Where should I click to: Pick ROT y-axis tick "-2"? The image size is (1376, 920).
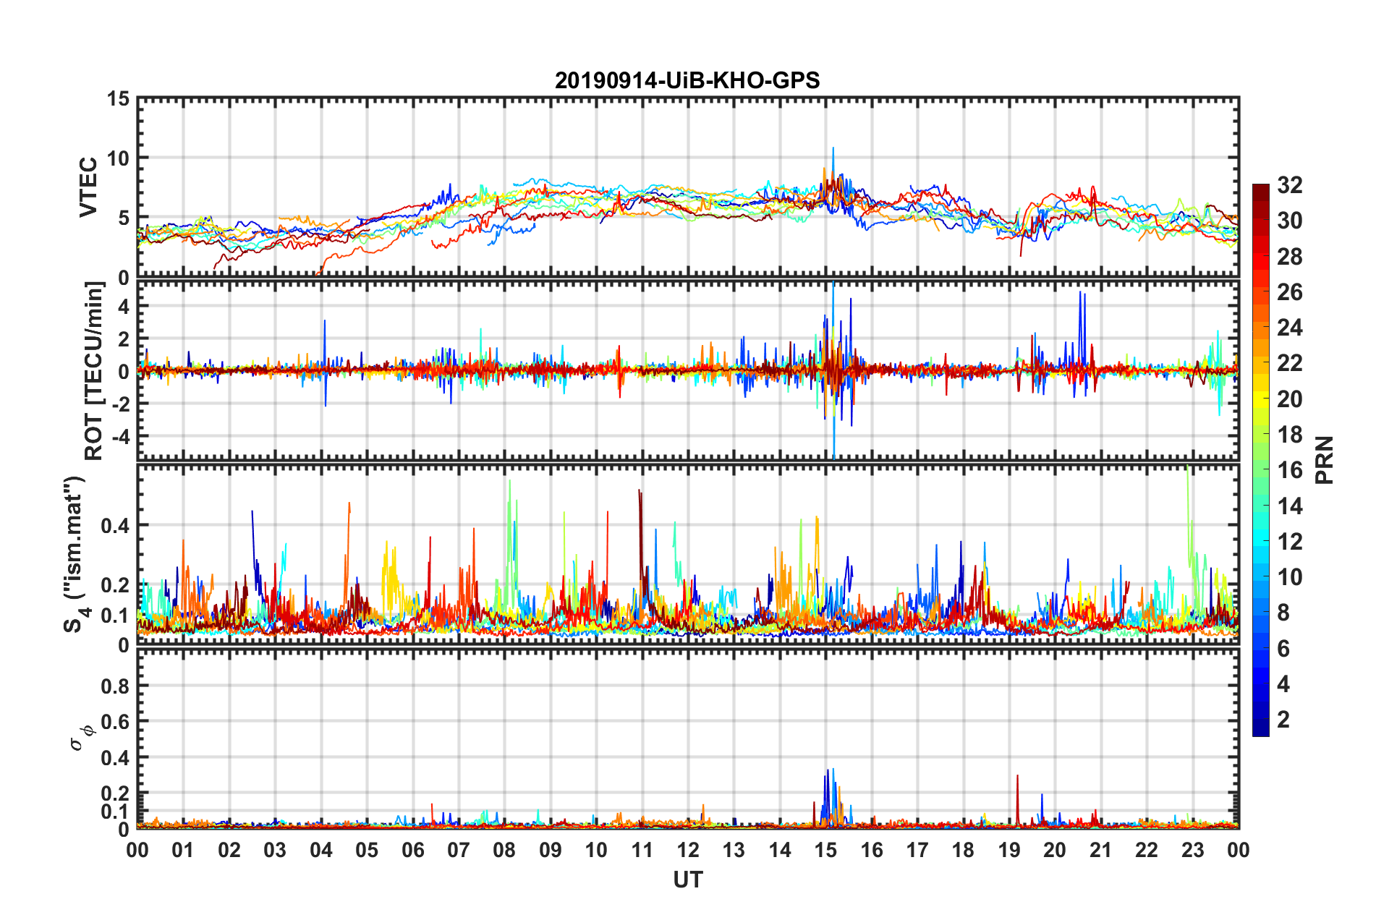tap(120, 404)
